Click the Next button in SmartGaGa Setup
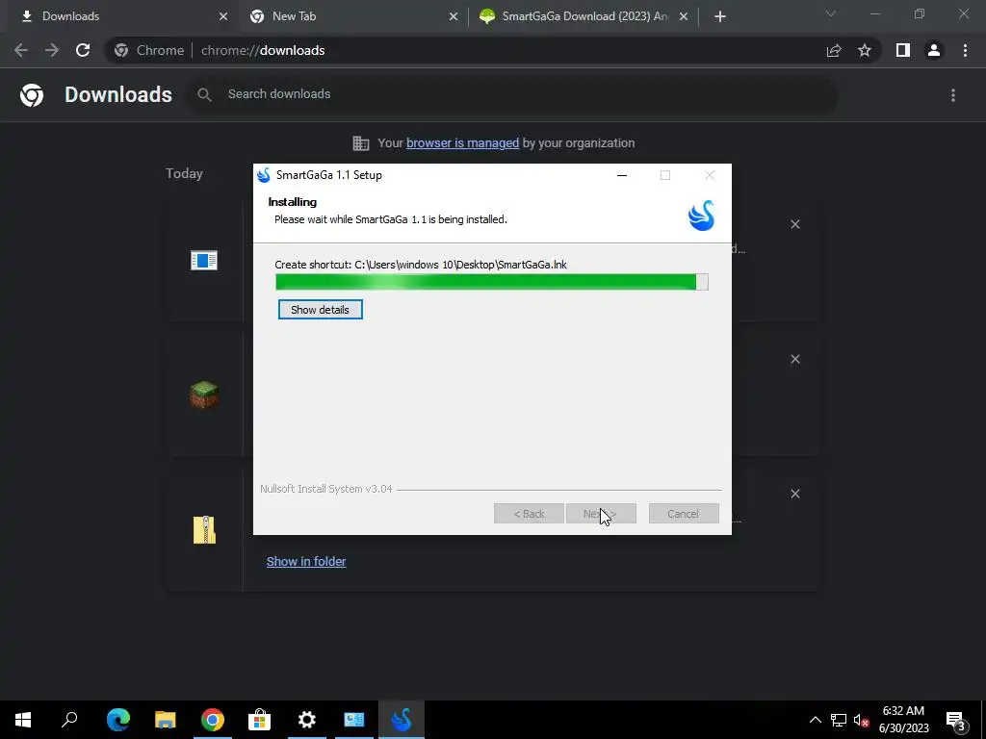Screen dimensions: 986x739 point(601,514)
